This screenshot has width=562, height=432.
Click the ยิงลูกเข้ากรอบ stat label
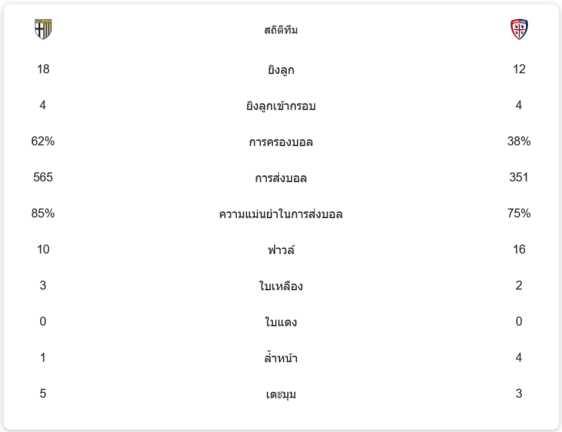pos(281,106)
